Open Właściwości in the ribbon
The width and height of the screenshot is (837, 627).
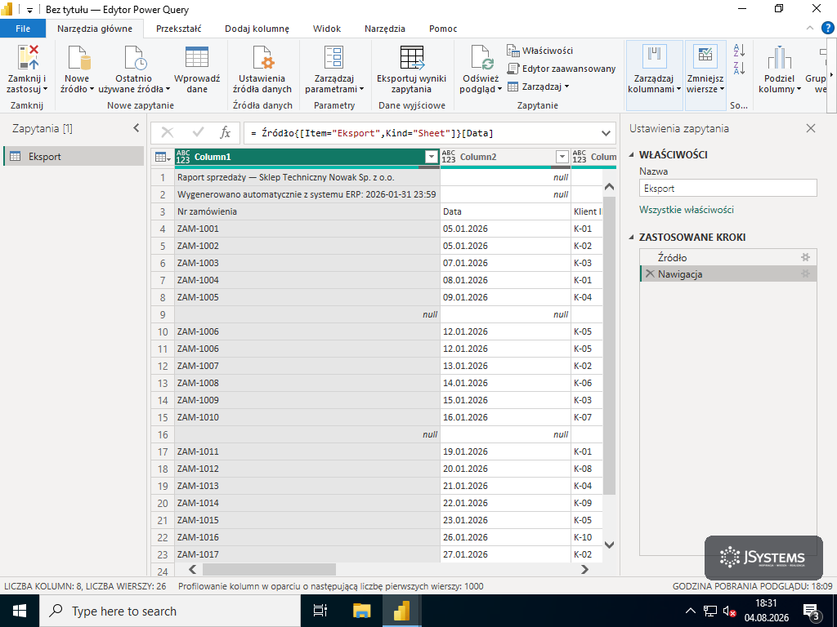539,51
